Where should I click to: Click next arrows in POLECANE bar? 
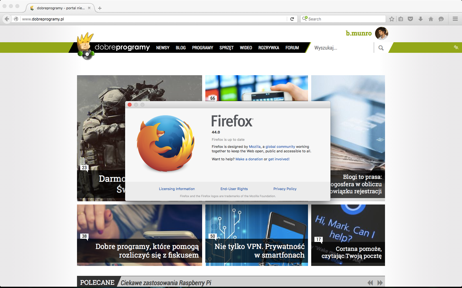380,283
